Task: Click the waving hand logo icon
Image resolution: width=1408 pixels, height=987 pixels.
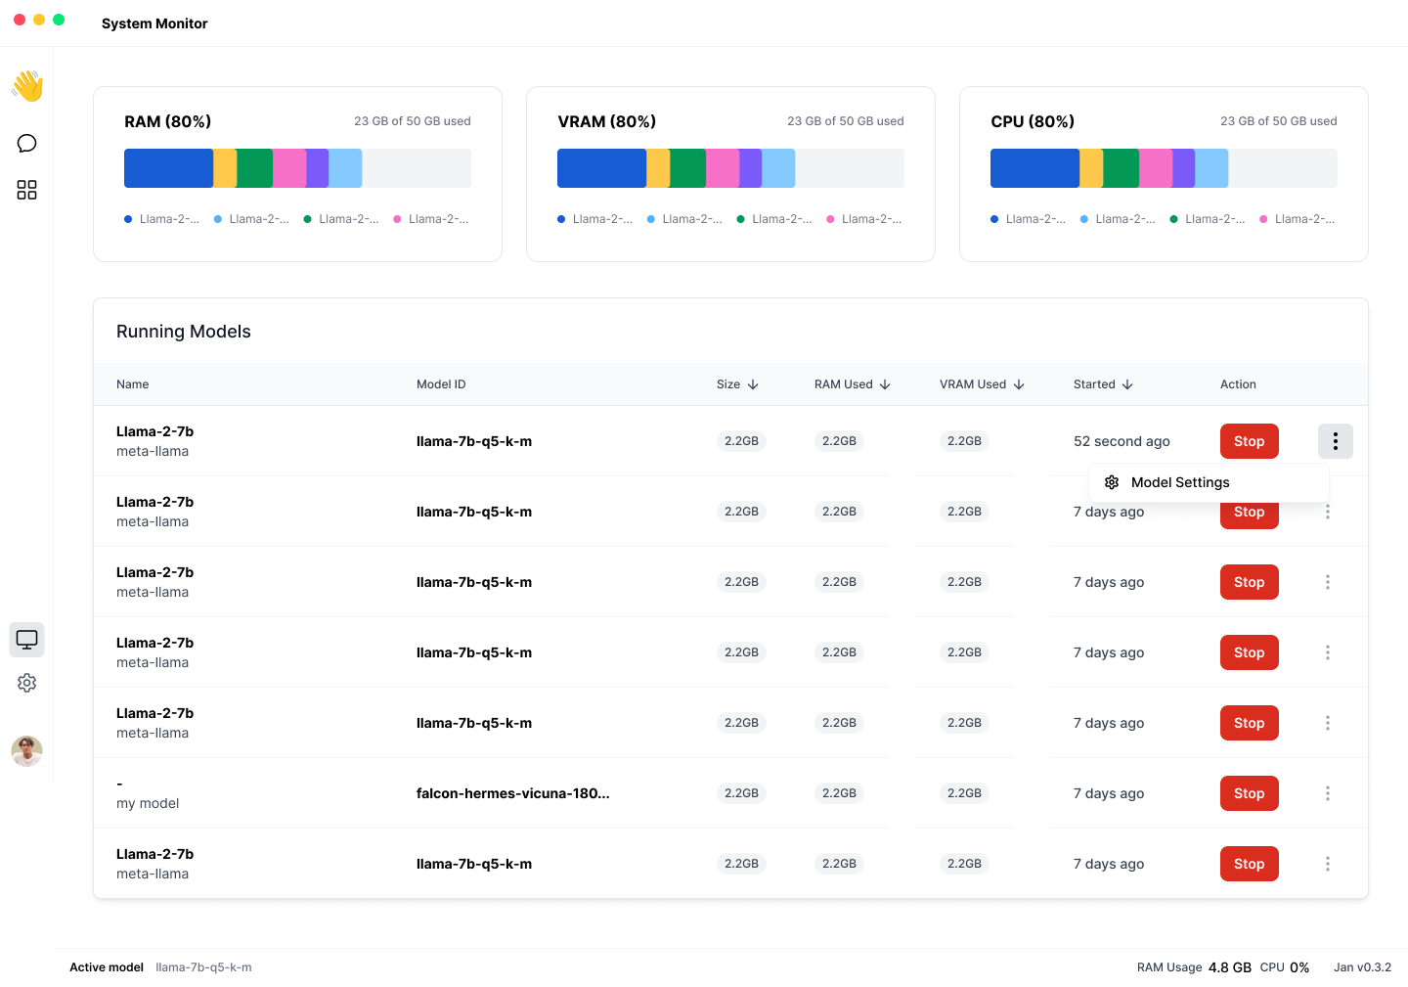Action: (27, 86)
